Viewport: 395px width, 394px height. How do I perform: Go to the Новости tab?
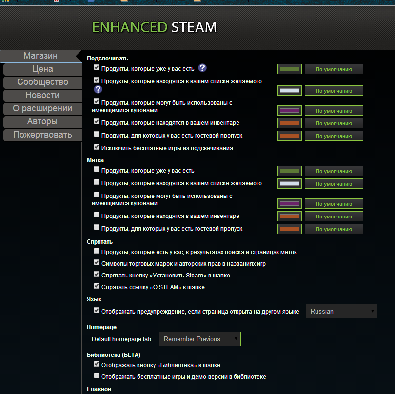coord(42,95)
